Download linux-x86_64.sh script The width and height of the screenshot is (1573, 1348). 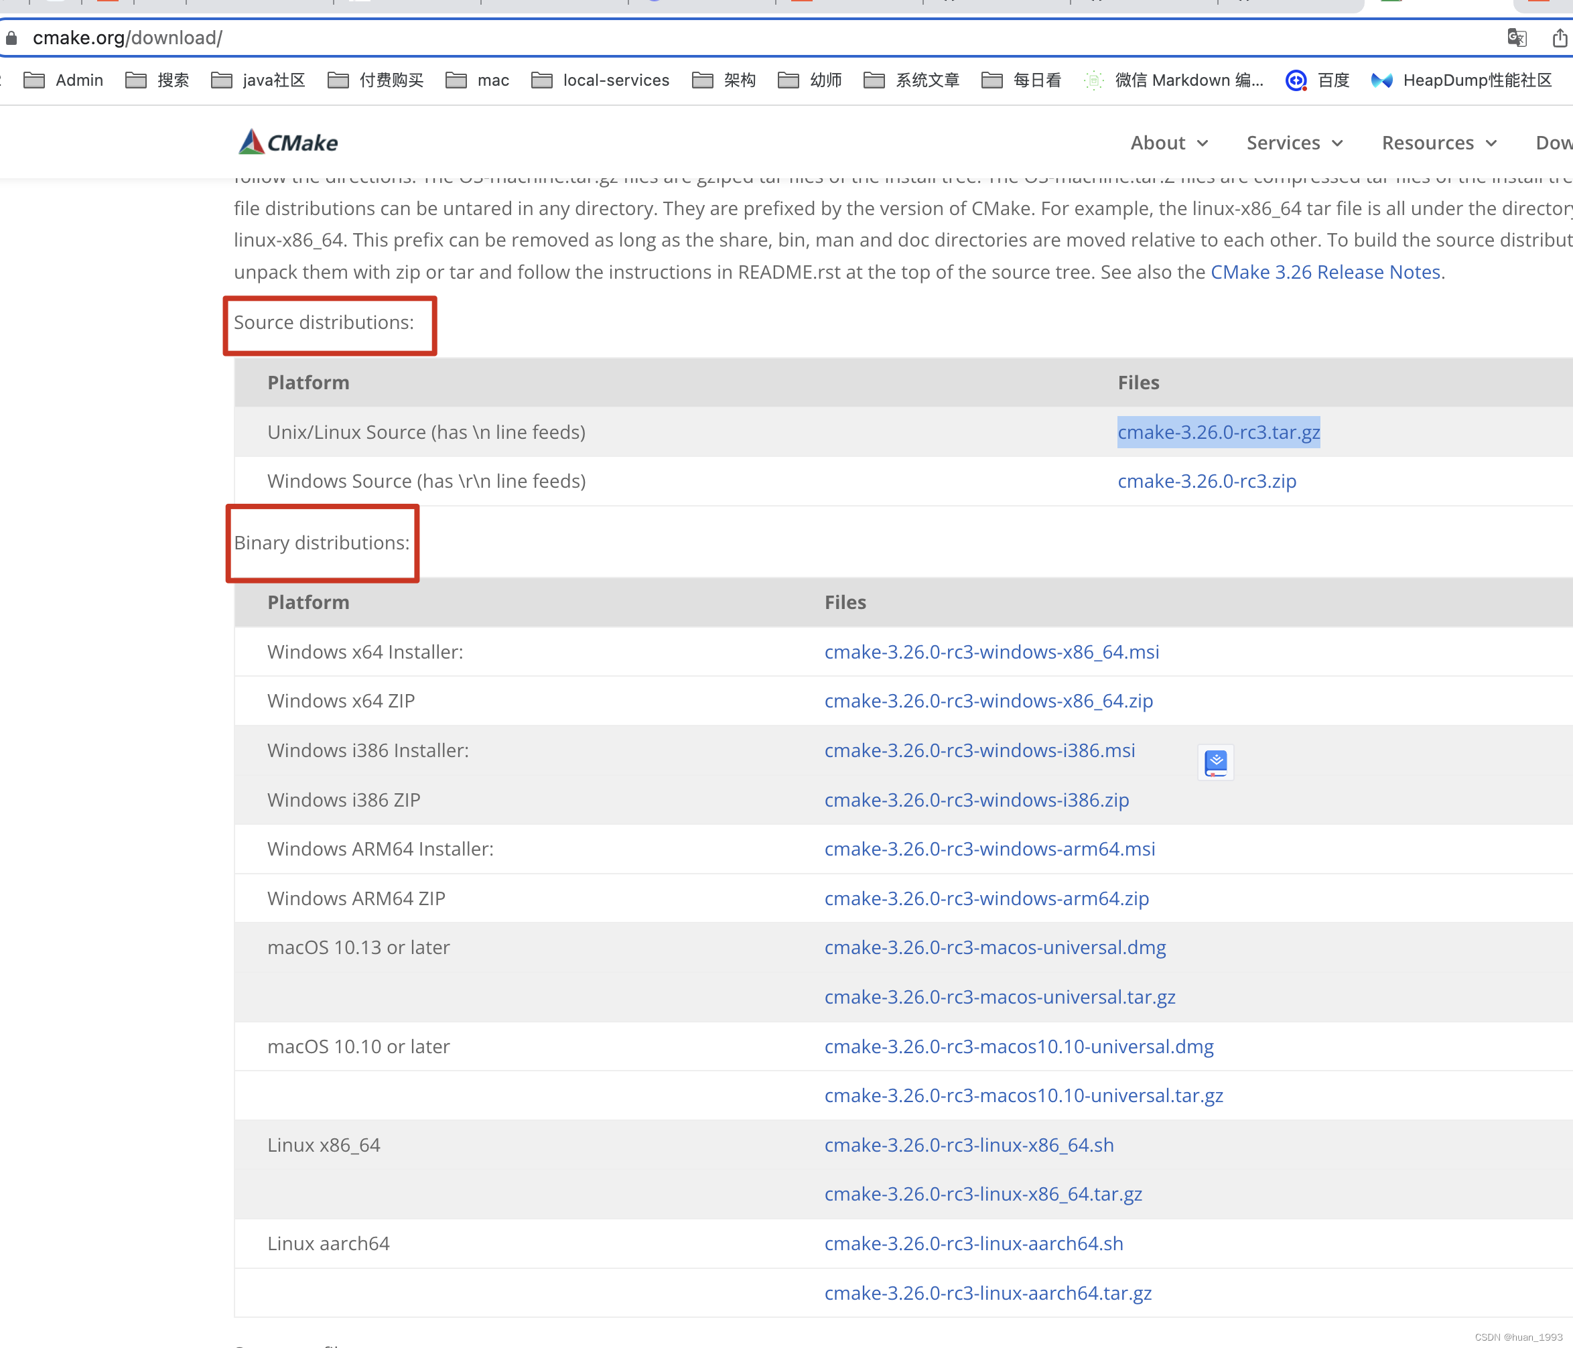(x=969, y=1145)
